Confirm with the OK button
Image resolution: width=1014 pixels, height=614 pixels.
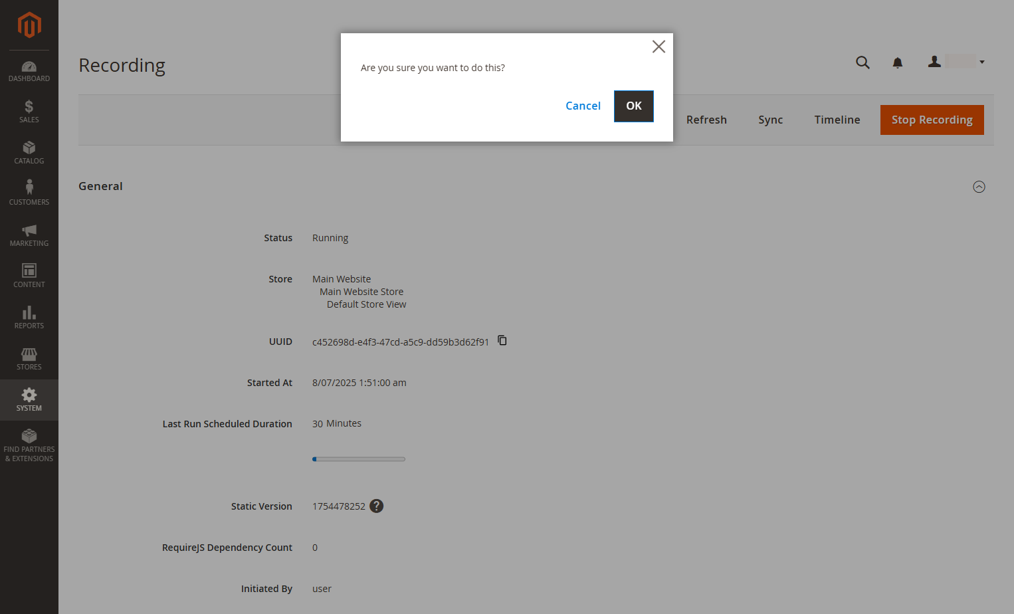click(x=634, y=106)
